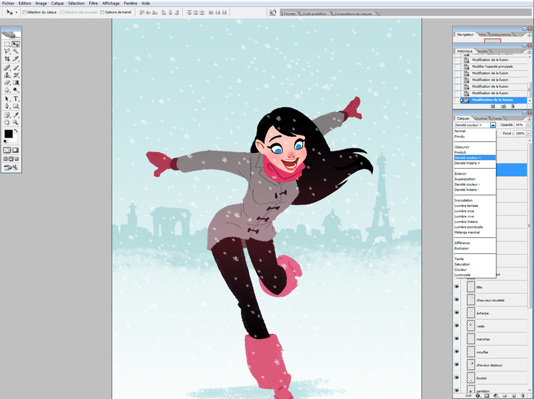Select the Horizontal Type tool
Image resolution: width=534 pixels, height=399 pixels.
pos(16,99)
